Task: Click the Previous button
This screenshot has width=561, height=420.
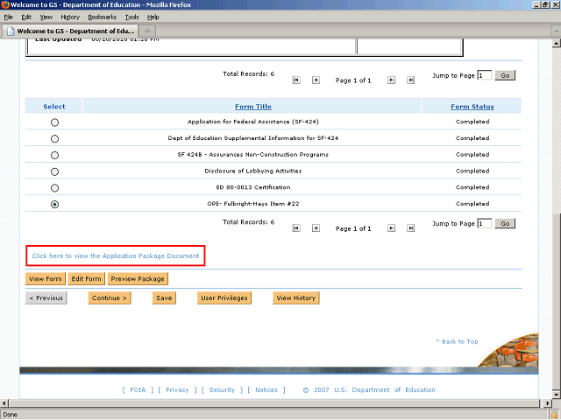Action: [46, 297]
